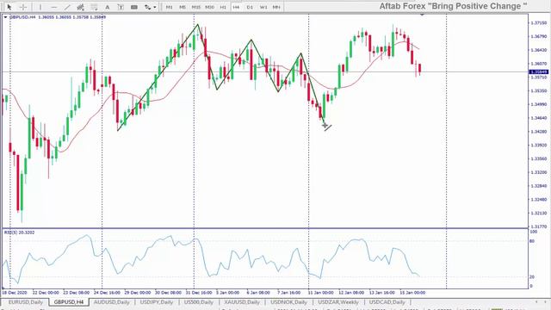
Task: Open the USDCAD,Daily chart tab
Action: pyautogui.click(x=387, y=302)
